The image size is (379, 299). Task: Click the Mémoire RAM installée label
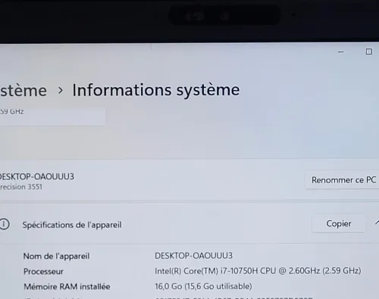pos(67,287)
